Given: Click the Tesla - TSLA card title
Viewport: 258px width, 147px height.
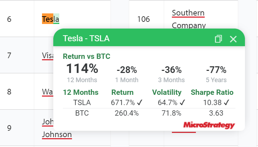Looking at the screenshot, I should click(86, 38).
